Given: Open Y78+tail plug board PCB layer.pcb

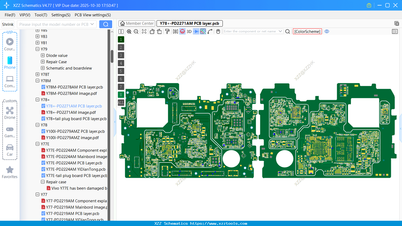Looking at the screenshot, I should coord(76,119).
